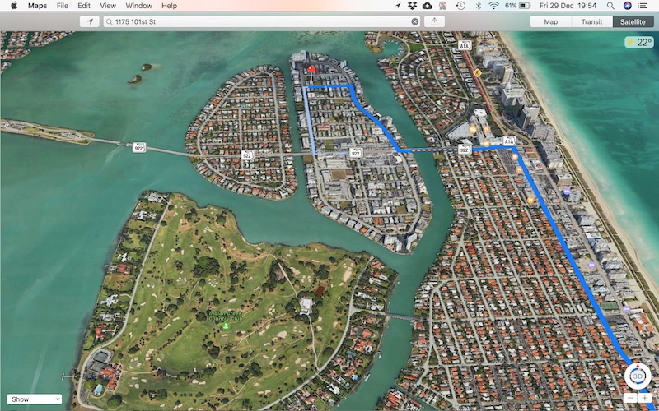Viewport: 659px width, 411px height.
Task: Open the Edit menu
Action: (x=83, y=6)
